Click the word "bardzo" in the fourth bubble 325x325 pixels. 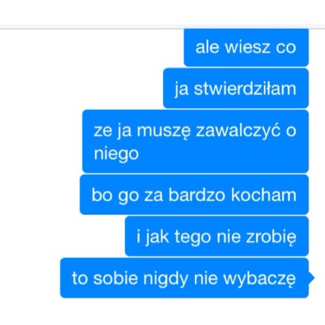tap(197, 194)
